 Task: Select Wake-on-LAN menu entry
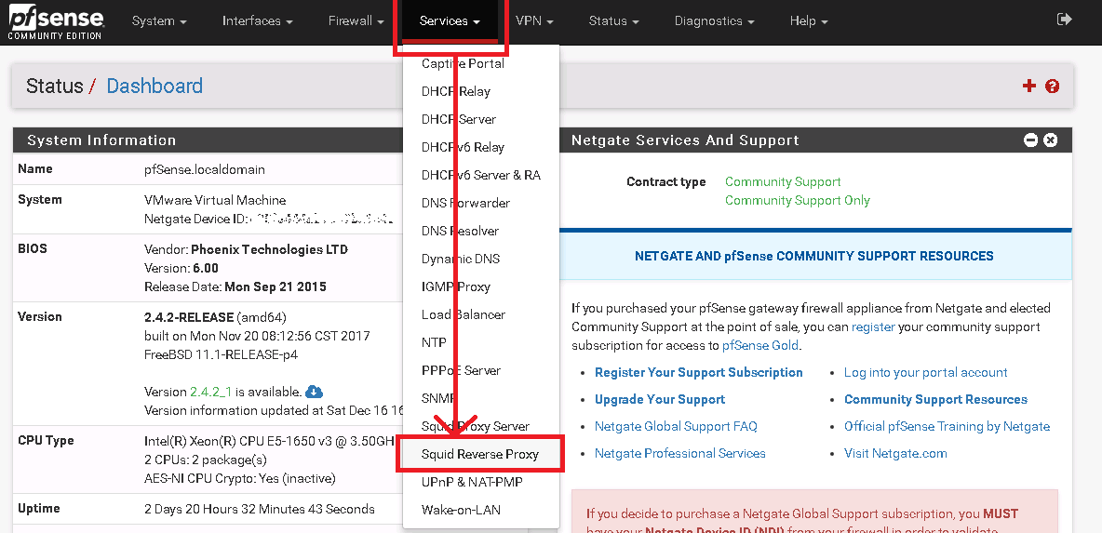click(480, 510)
